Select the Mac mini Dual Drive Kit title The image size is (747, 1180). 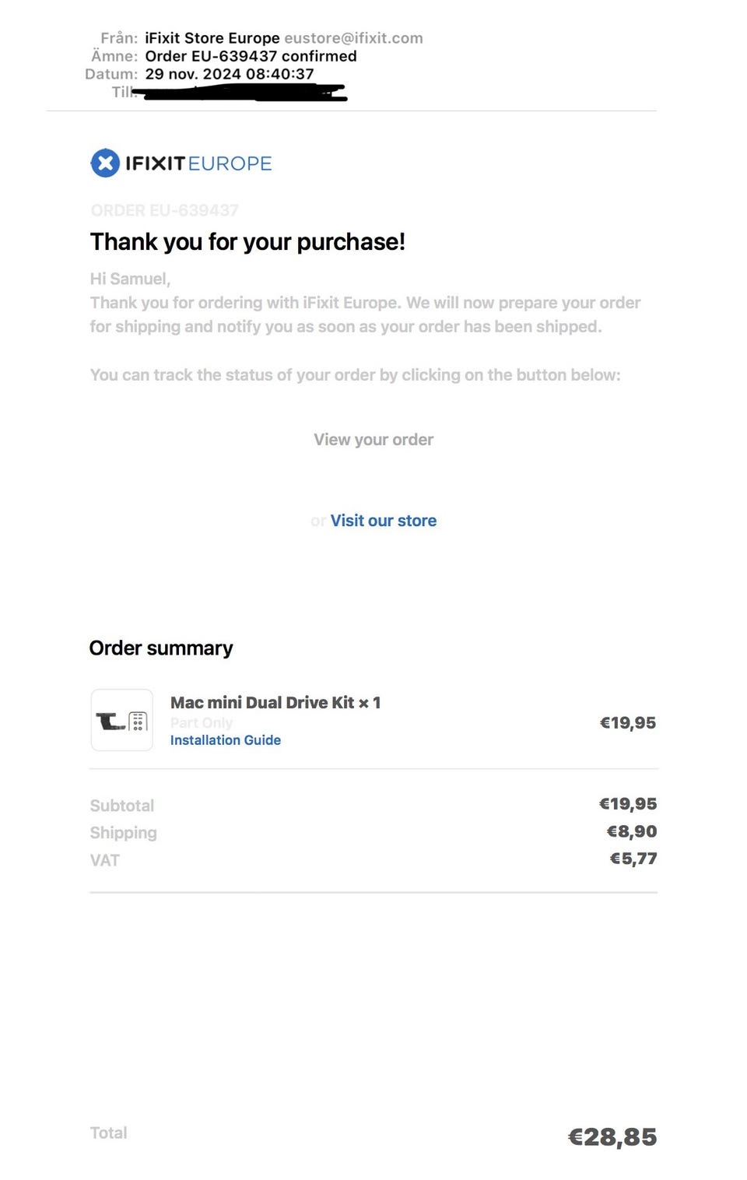(275, 703)
